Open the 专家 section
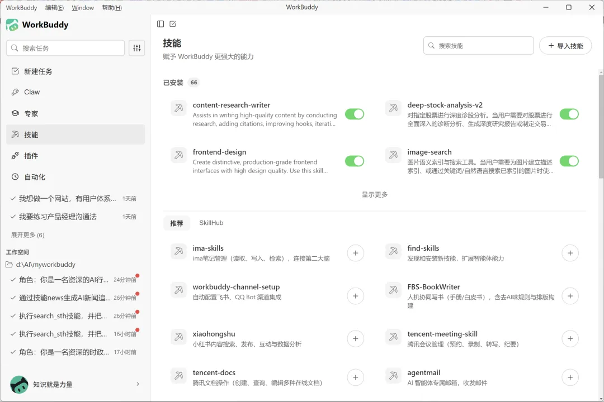The image size is (604, 402). coord(75,113)
